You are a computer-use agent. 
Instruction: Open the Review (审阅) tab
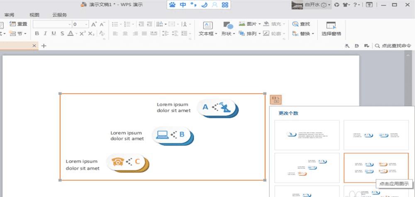point(10,15)
